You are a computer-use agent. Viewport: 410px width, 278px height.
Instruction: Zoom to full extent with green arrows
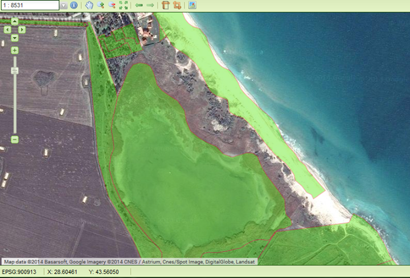click(124, 5)
